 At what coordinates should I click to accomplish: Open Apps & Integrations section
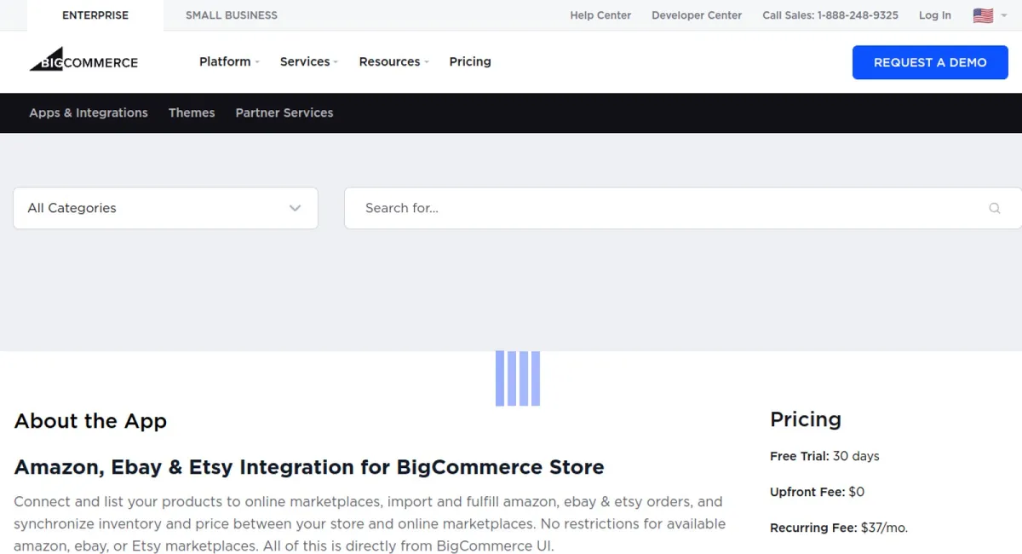click(89, 113)
